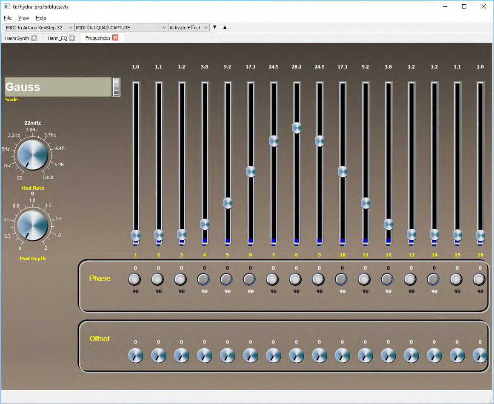Close the Harm Synth tab
The height and width of the screenshot is (404, 494).
click(34, 38)
